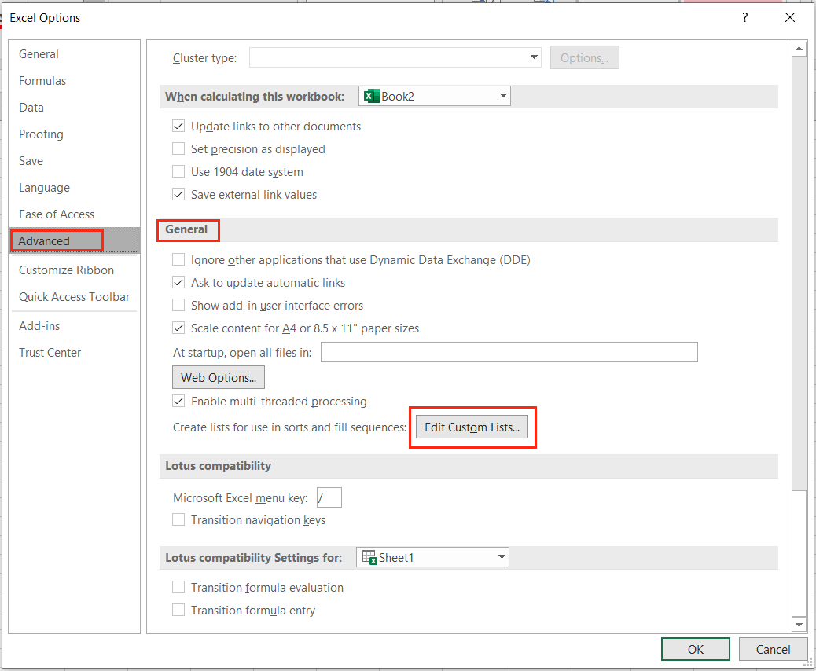Screen dimensions: 816x671
Task: Click Edit Custom Lists button
Action: 472,427
